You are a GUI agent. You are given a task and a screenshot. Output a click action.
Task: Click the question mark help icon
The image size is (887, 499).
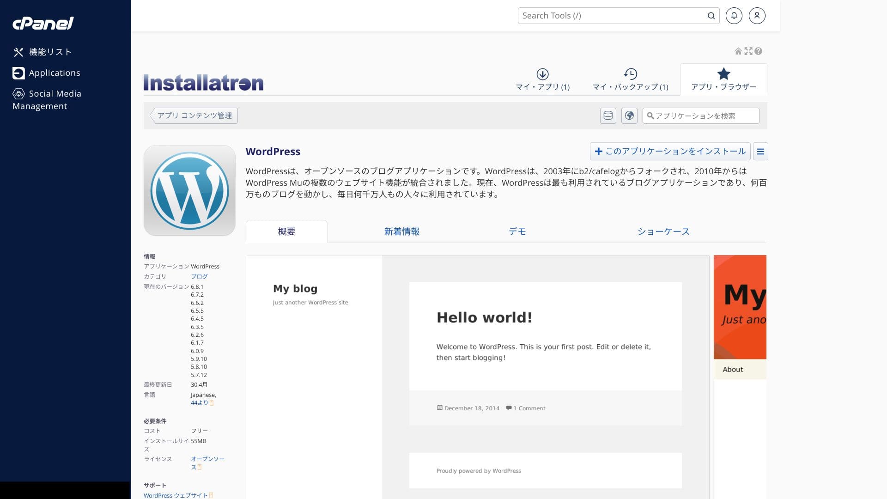[759, 51]
